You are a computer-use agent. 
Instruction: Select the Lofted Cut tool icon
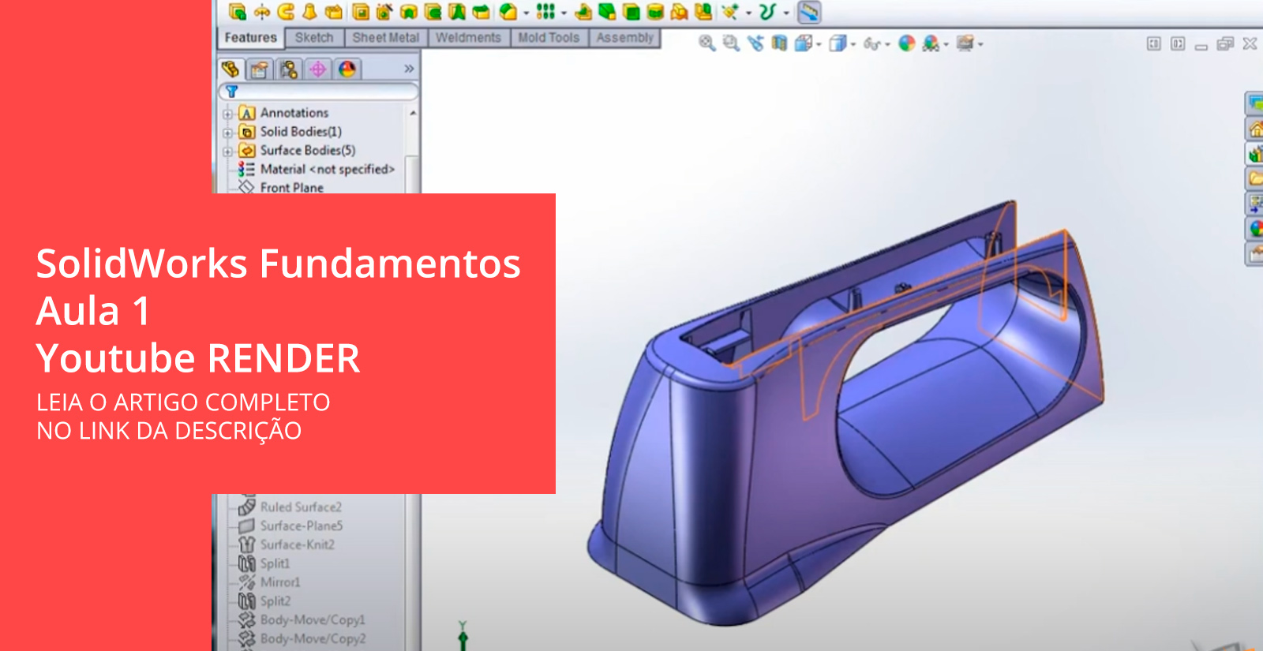point(457,11)
